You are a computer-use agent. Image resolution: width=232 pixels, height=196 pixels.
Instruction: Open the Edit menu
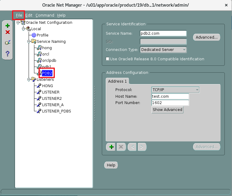point(29,15)
